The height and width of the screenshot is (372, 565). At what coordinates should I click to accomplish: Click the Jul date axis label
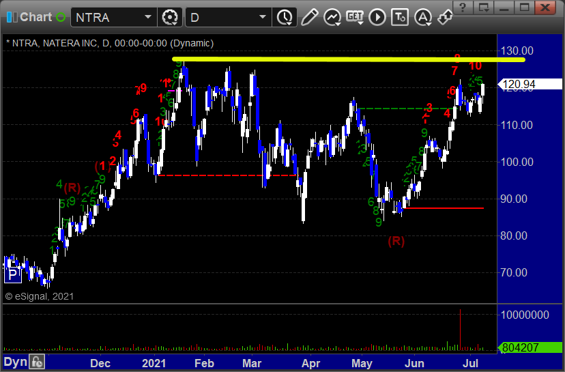coord(471,363)
